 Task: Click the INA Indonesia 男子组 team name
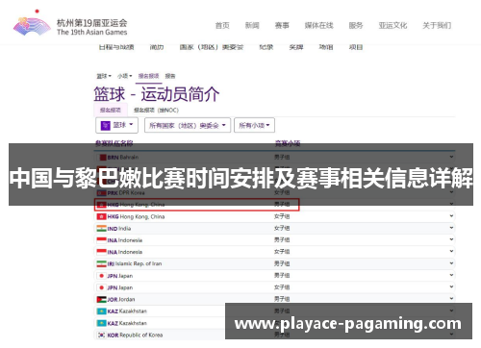tap(125, 240)
